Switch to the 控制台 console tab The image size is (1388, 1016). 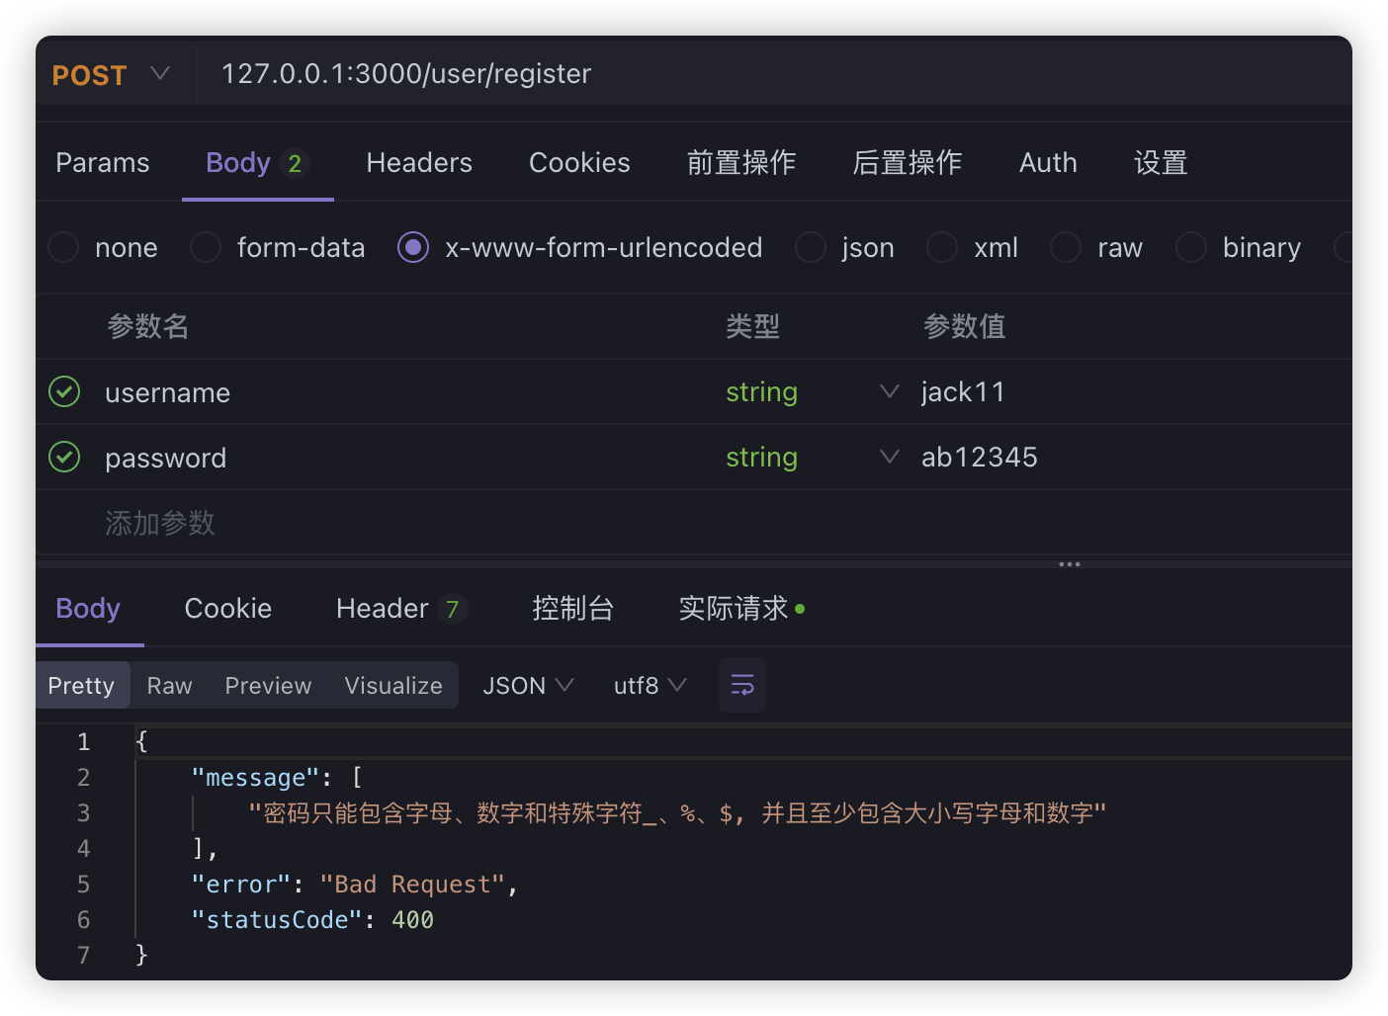572,609
